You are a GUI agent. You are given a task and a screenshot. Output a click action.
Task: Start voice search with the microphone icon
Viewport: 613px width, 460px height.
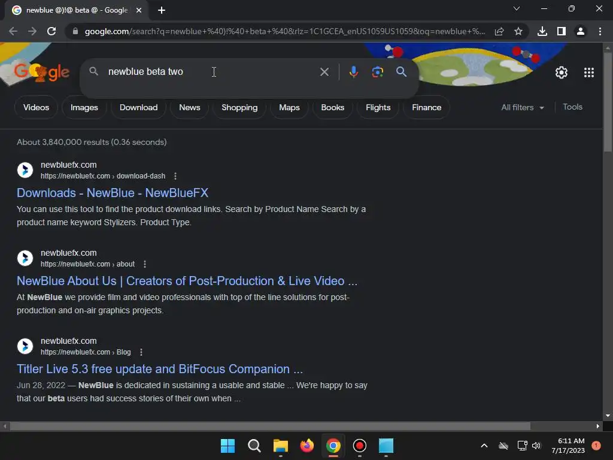tap(353, 72)
